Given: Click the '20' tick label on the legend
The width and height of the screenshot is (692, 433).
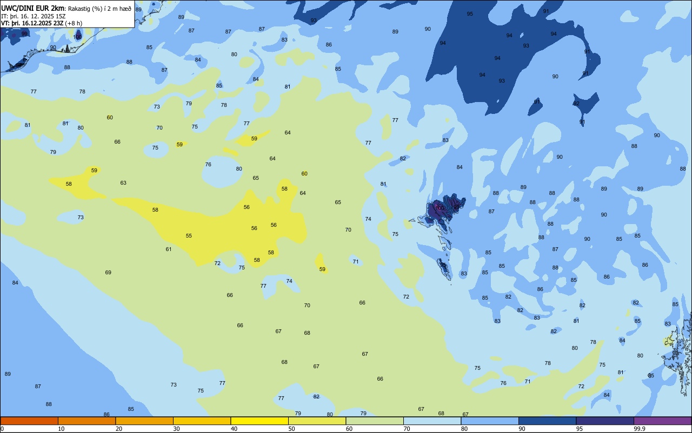Looking at the screenshot, I should 119,429.
